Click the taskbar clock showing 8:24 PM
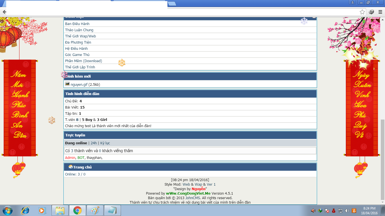 coord(369,211)
